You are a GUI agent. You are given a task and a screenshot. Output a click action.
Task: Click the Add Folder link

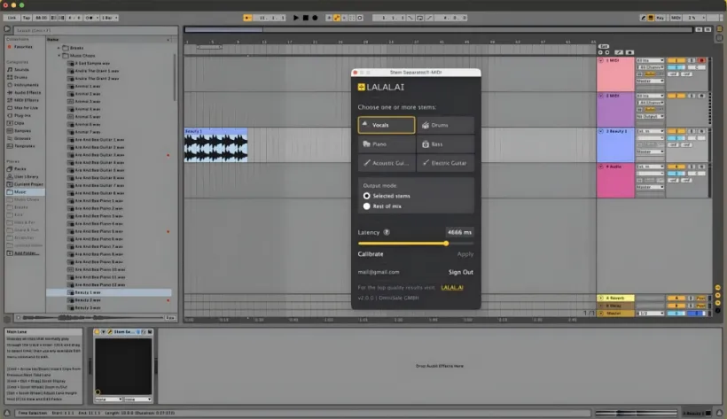27,253
